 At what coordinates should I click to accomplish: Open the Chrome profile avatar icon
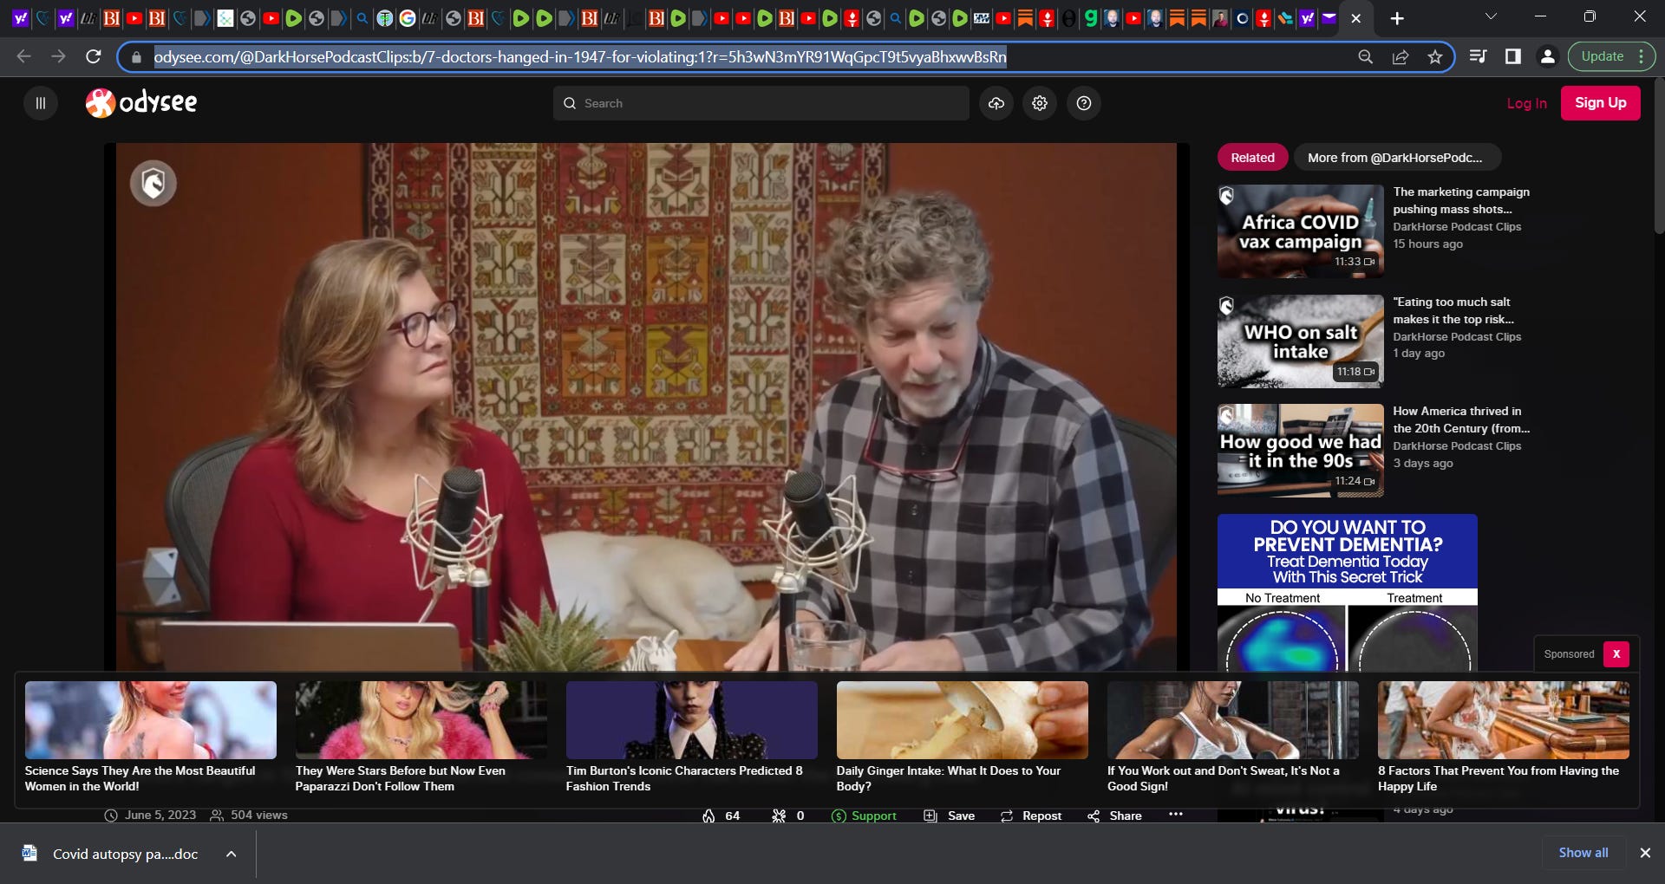(1547, 56)
